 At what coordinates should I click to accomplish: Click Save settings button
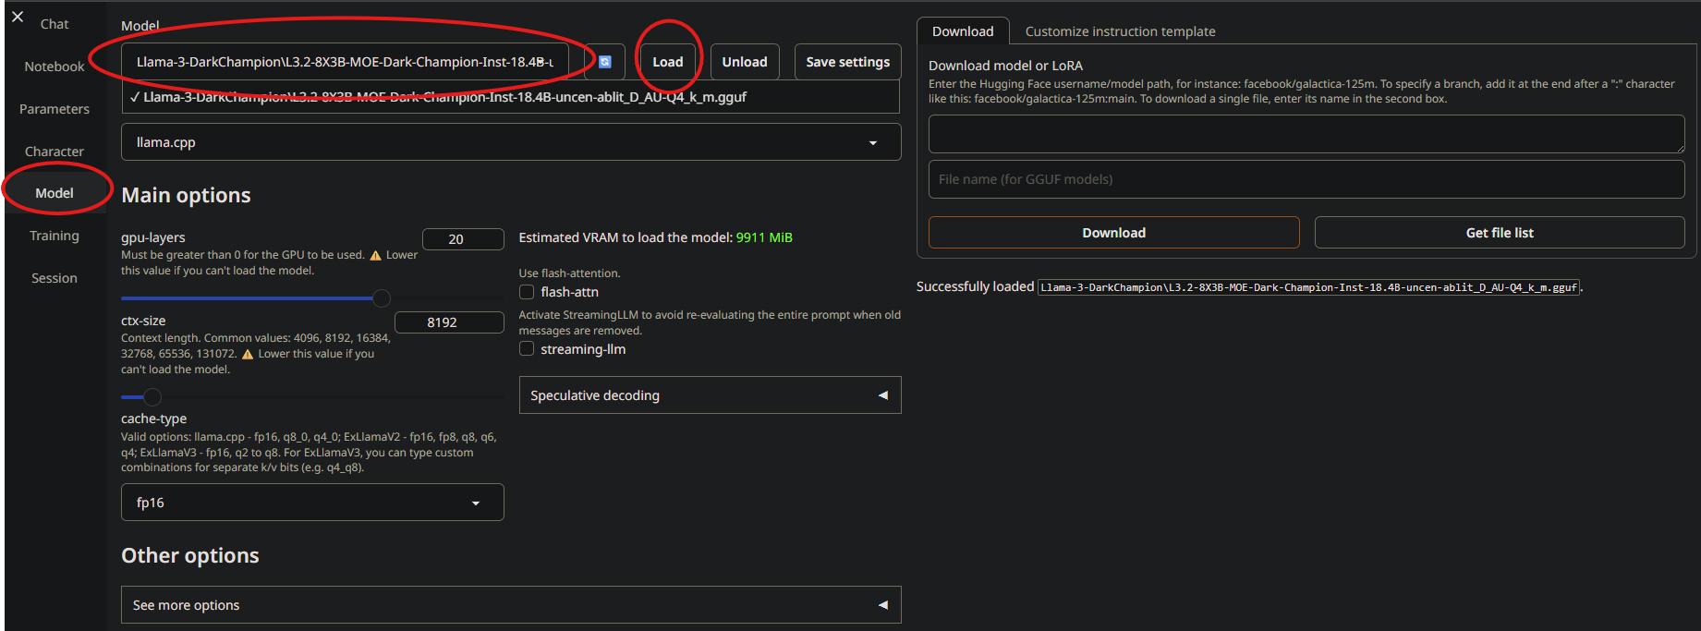pyautogui.click(x=847, y=62)
